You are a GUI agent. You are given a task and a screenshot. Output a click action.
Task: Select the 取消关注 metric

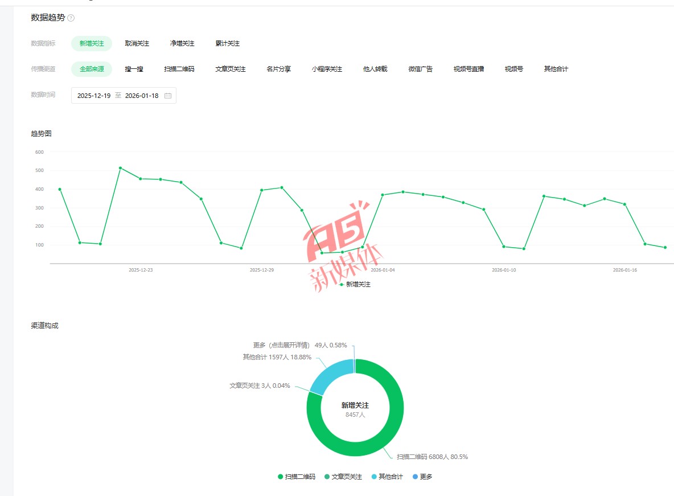137,43
